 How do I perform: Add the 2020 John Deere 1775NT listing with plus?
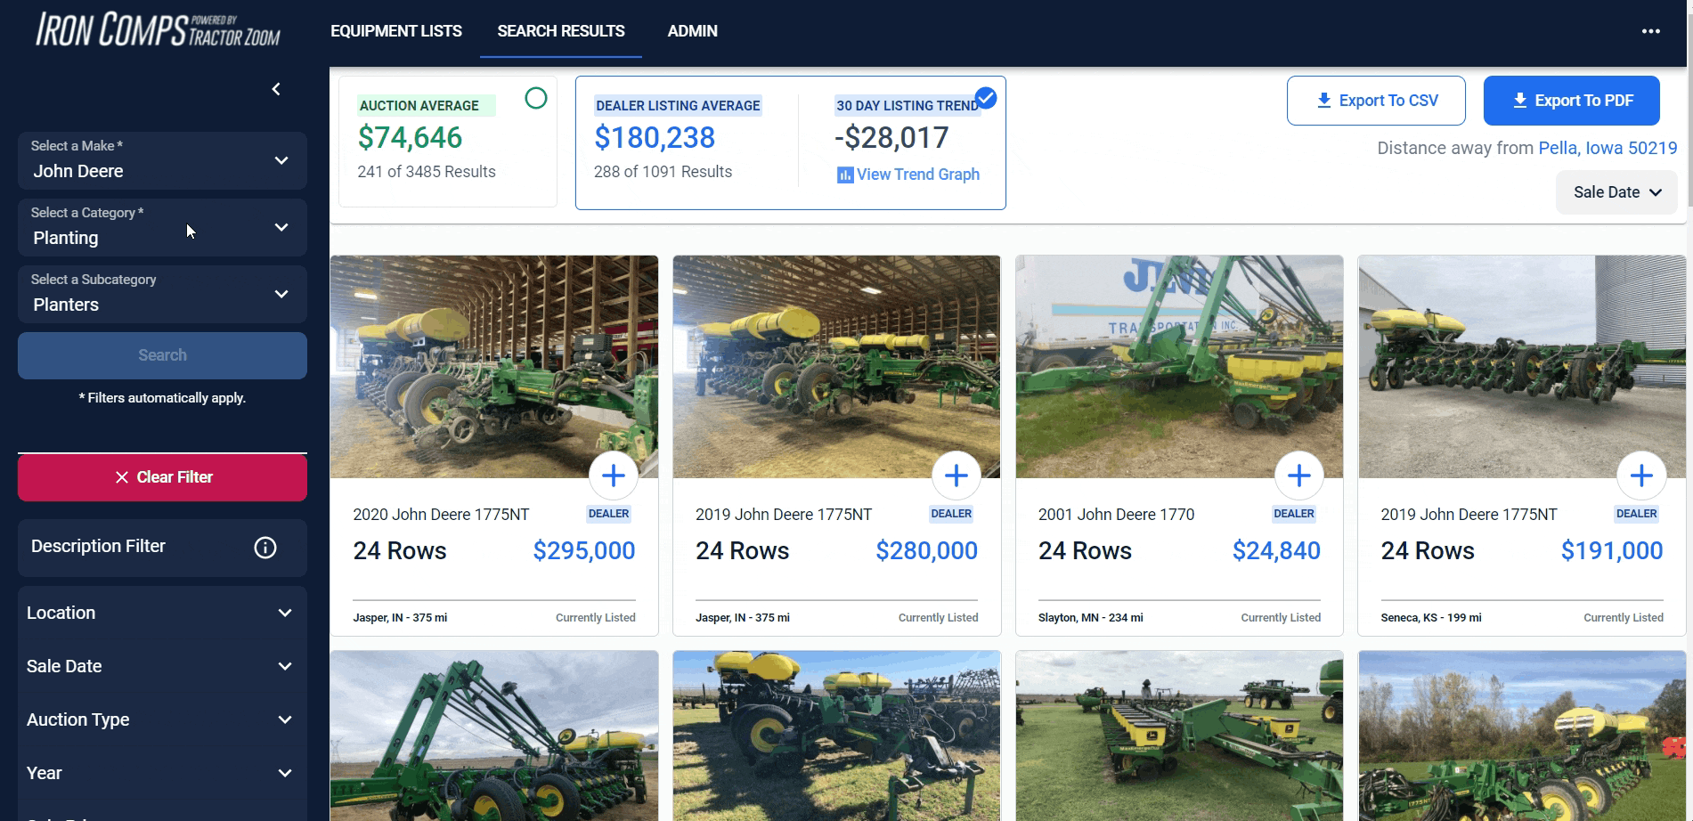(614, 476)
